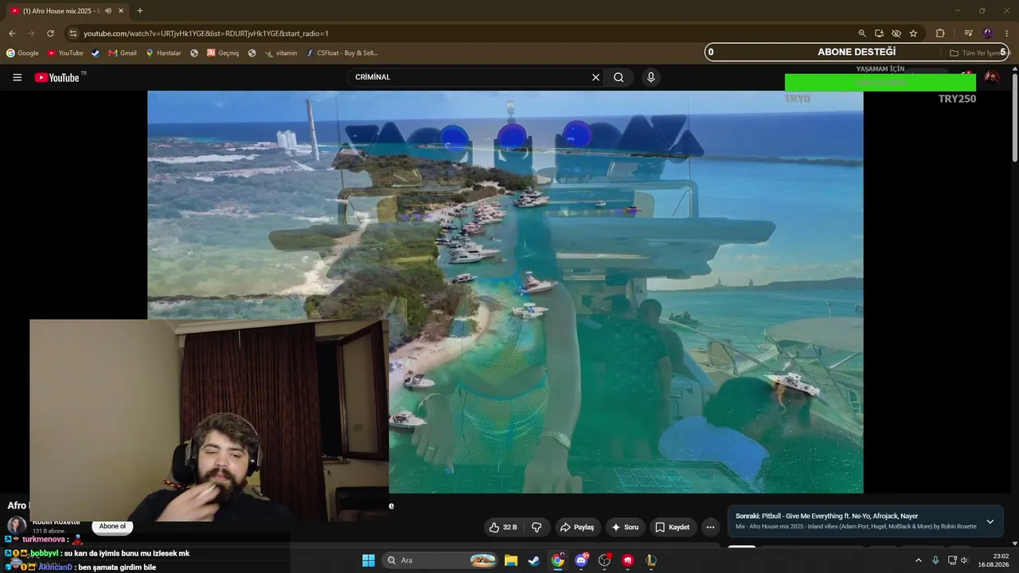Image resolution: width=1019 pixels, height=573 pixels.
Task: Open Chrome media controls icon
Action: [x=968, y=33]
